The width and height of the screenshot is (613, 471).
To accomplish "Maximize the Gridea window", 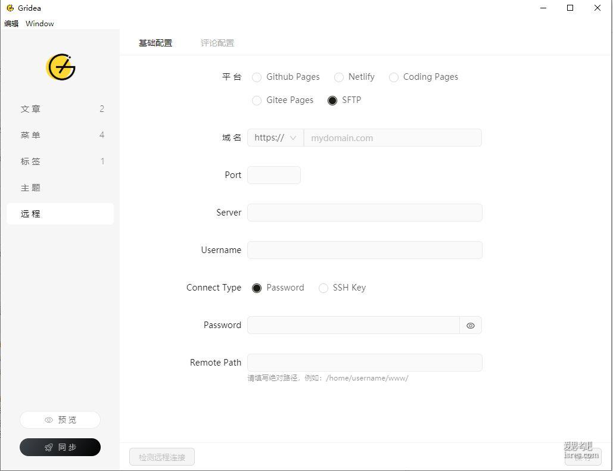I will pos(570,8).
